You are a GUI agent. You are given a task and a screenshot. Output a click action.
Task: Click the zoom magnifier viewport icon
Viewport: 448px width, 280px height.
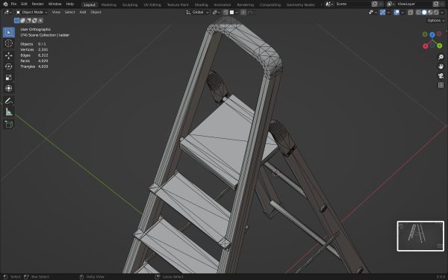[x=441, y=57]
